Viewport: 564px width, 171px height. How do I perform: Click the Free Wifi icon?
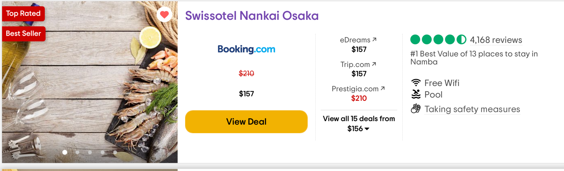416,83
